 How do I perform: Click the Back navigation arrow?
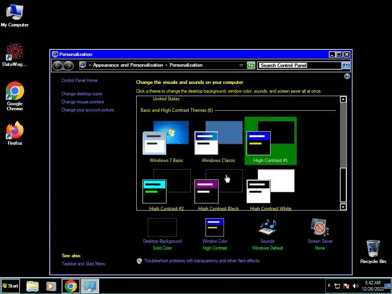point(57,65)
